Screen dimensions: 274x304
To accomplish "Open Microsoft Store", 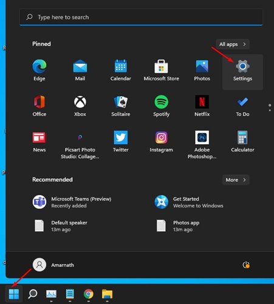I will tap(161, 70).
